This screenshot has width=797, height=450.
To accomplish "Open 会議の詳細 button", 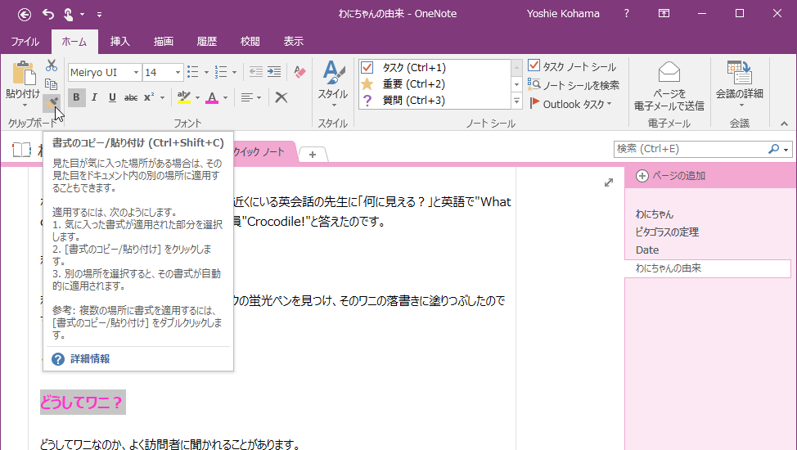I will (740, 84).
